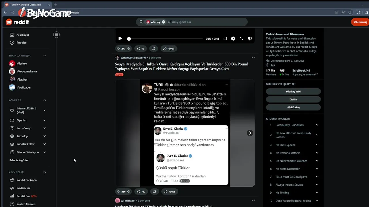Open Gizlilik bookmark
Image resolution: width=369 pixels, height=207 pixels.
point(293,99)
